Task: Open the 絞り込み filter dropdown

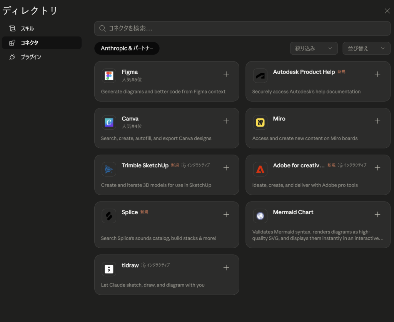Action: coord(314,48)
